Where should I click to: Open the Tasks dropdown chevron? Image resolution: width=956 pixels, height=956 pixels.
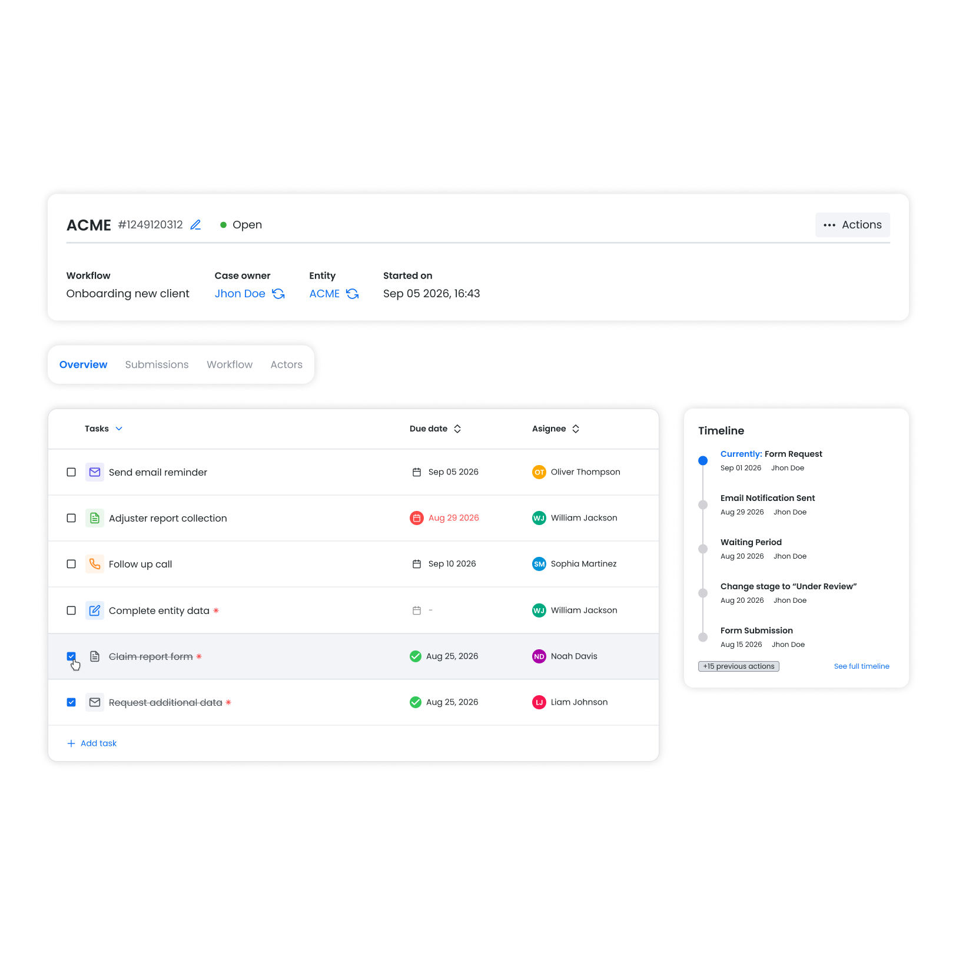119,429
